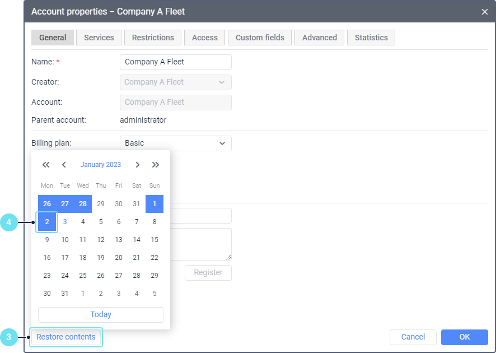Click the Cancel button
Viewport: 496px width, 353px height.
coord(413,337)
